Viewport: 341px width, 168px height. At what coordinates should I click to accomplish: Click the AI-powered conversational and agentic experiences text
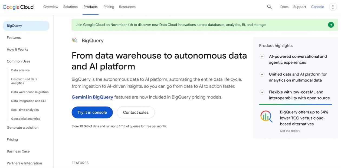(298, 59)
